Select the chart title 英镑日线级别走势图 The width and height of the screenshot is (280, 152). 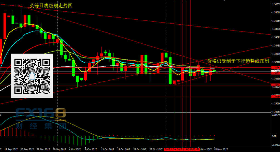pos(51,5)
